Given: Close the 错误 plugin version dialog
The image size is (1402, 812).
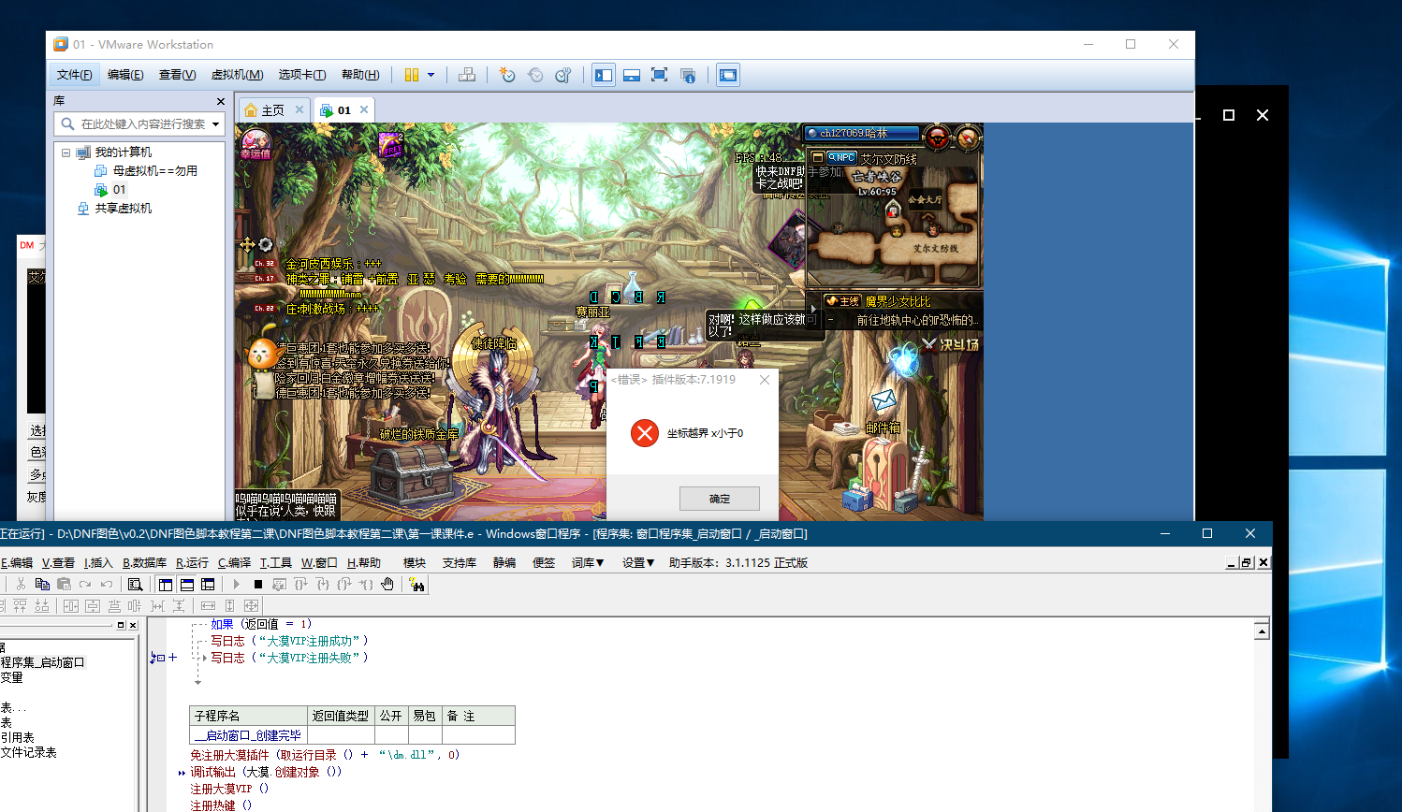Looking at the screenshot, I should pos(765,380).
